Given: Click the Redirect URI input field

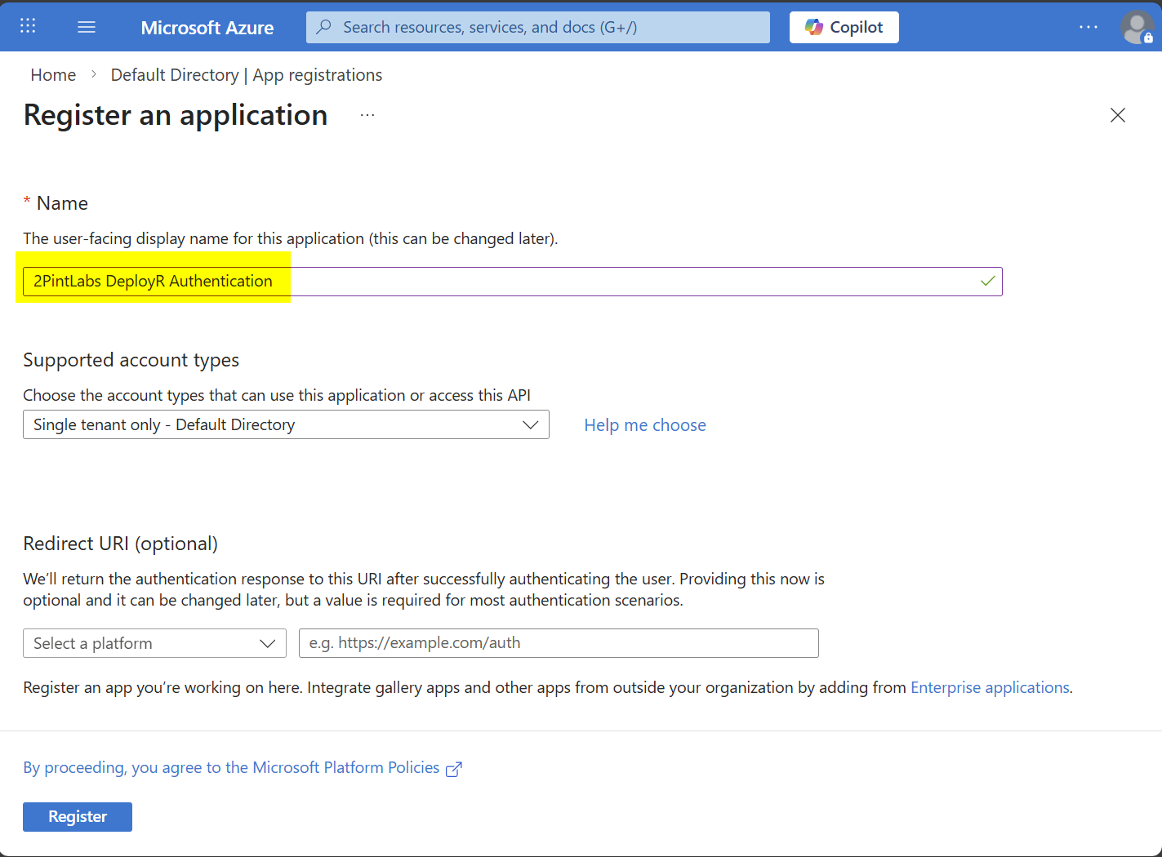Looking at the screenshot, I should [x=559, y=643].
